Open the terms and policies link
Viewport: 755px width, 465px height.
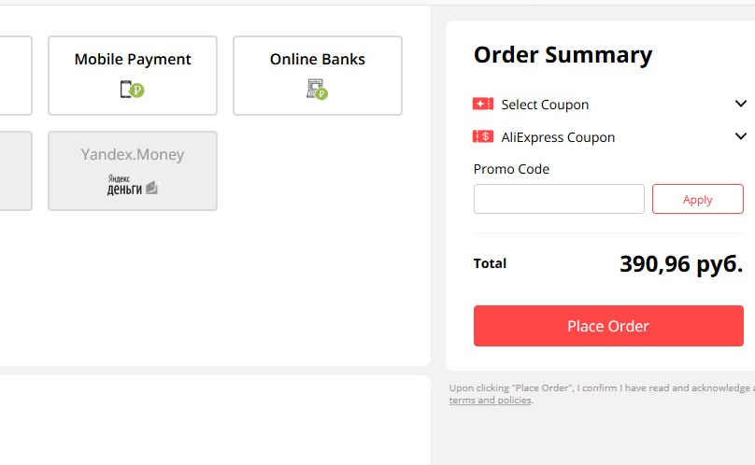click(491, 400)
